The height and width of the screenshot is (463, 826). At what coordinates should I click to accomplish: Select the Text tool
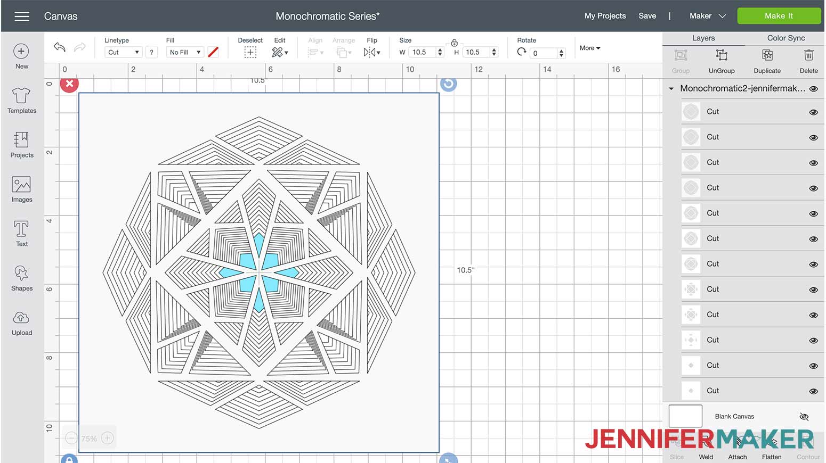coord(22,234)
